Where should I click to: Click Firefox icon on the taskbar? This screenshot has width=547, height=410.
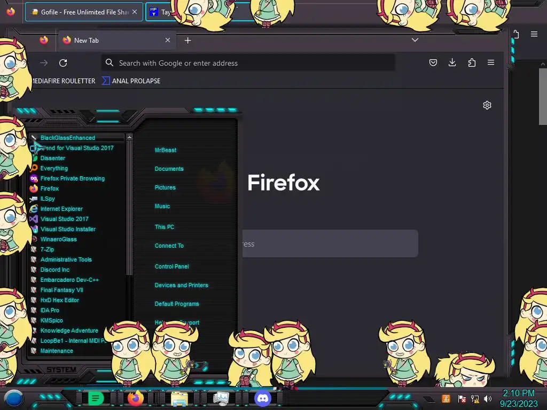pos(135,398)
